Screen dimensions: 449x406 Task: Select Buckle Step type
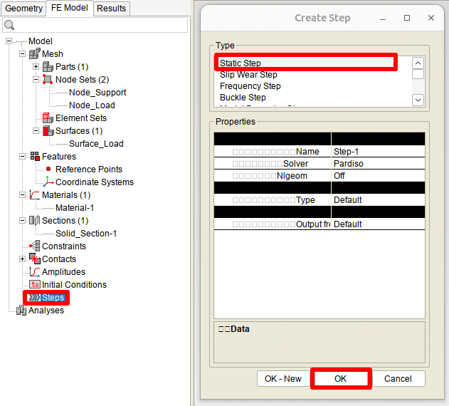tap(313, 98)
